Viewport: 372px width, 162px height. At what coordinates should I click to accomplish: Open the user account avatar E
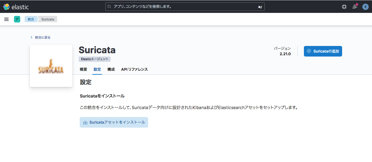tap(365, 7)
